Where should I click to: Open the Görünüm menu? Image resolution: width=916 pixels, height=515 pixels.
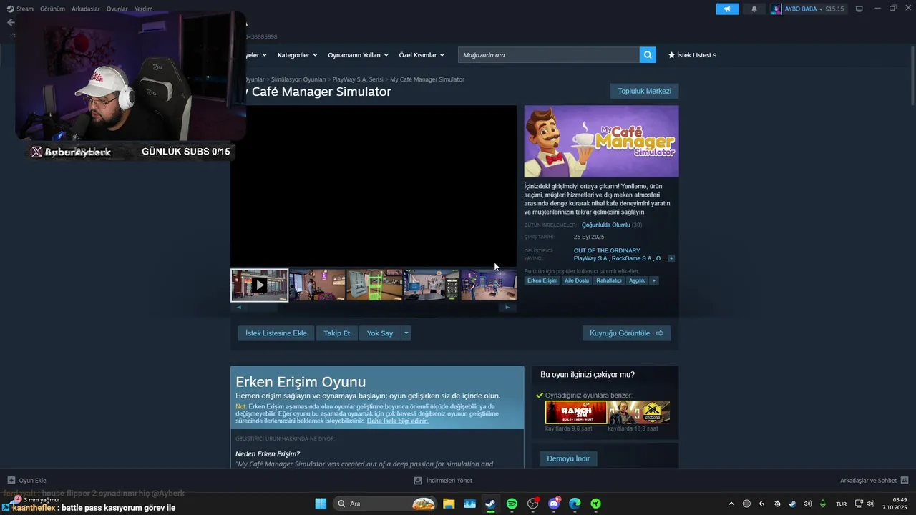point(52,9)
